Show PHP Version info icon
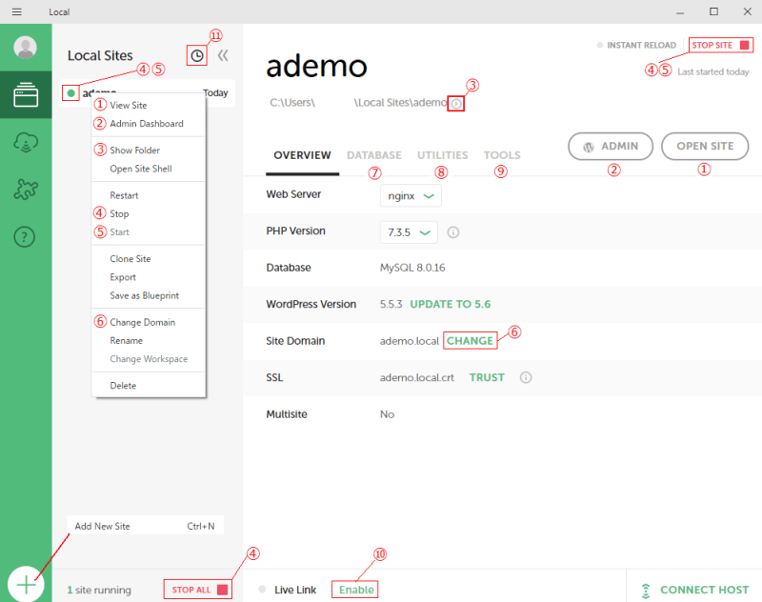762x602 pixels. coord(453,232)
